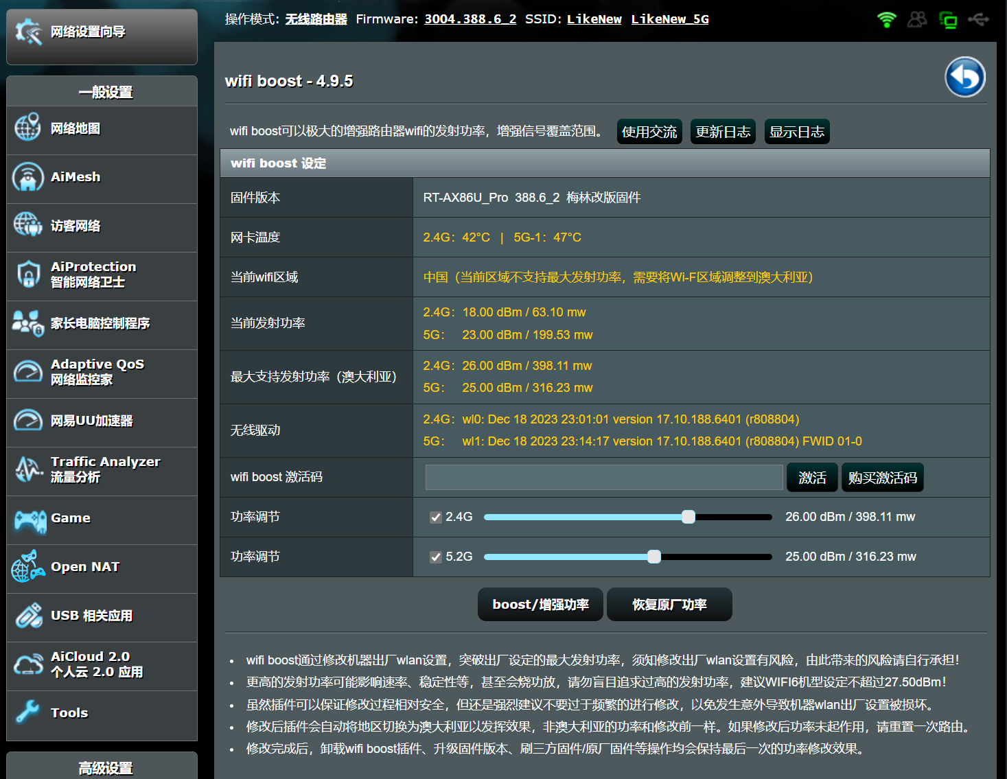This screenshot has height=779, width=1007.
Task: Open the AiProtection 智能网络卫士 section
Action: click(x=93, y=275)
